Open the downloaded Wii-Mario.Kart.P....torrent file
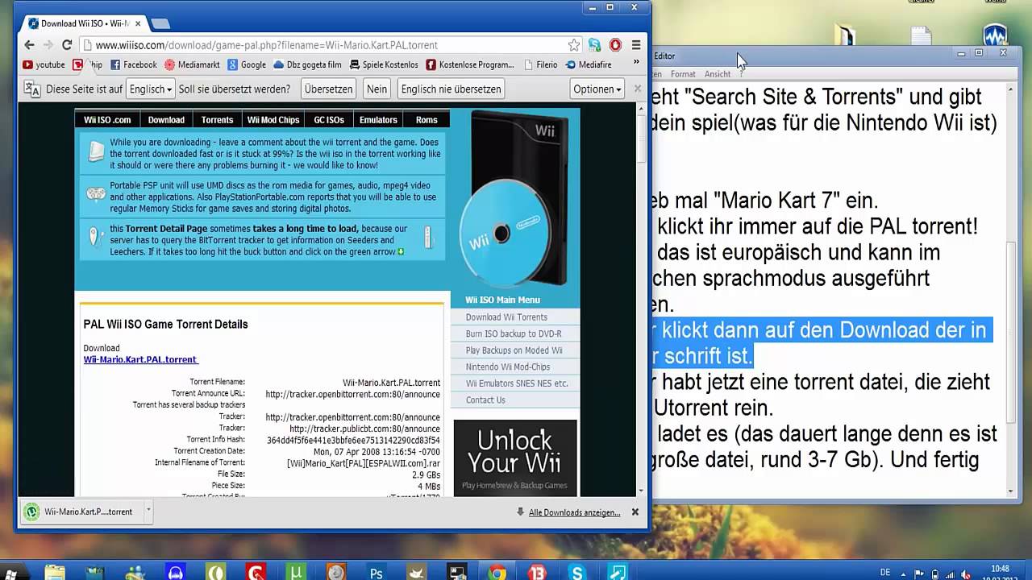Viewport: 1032px width, 580px height. [x=81, y=512]
